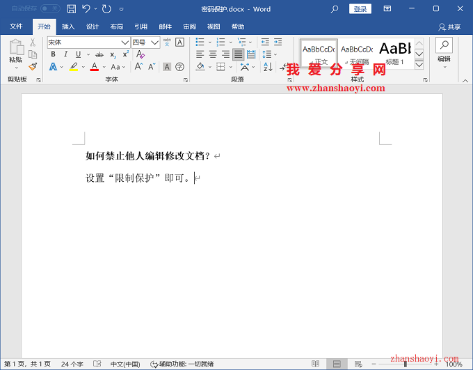This screenshot has width=473, height=370.
Task: Click the 共享 Share button
Action: [449, 27]
